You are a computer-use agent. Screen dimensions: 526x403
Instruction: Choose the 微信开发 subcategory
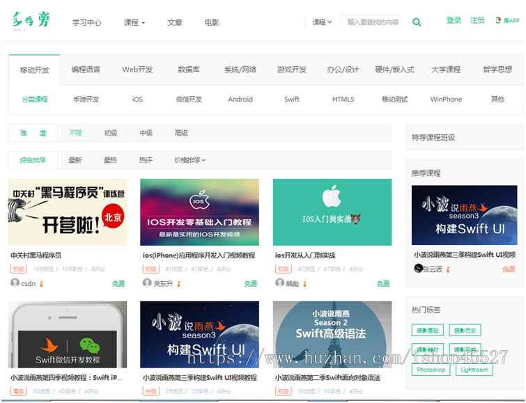click(x=189, y=100)
